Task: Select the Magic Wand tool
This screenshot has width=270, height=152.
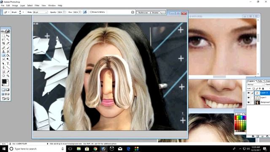Action: click(x=8, y=40)
